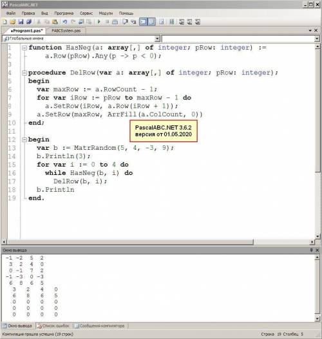This screenshot has height=339, width=322.
Task: Click the Stop program icon
Action: pyautogui.click(x=107, y=21)
